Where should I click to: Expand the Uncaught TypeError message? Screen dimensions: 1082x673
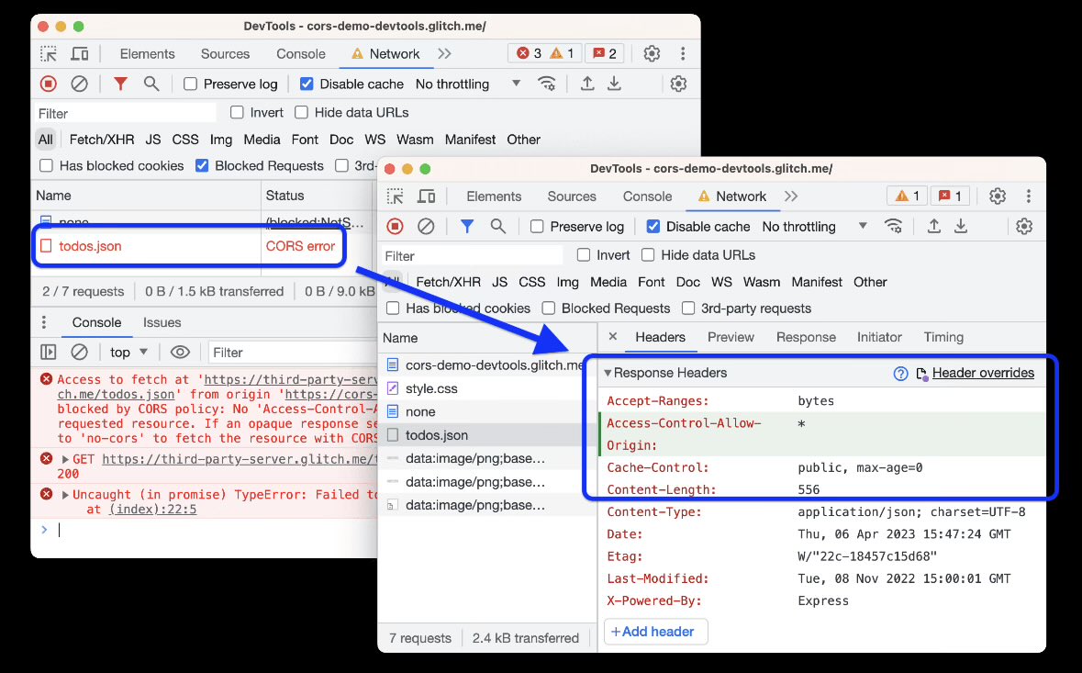(65, 495)
